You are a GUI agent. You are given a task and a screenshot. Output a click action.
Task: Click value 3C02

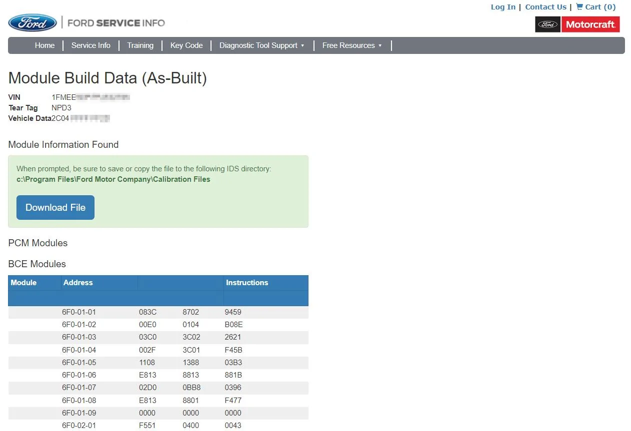[191, 337]
